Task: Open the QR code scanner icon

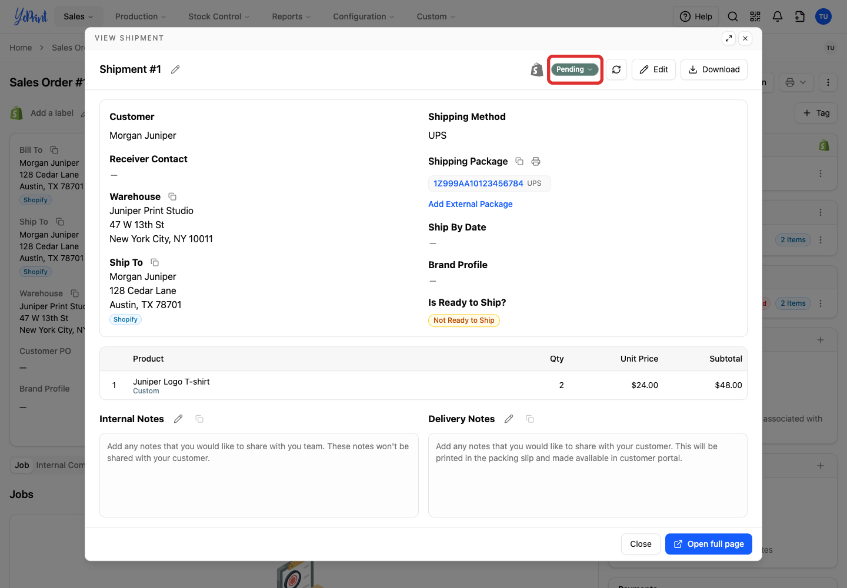Action: pos(755,16)
